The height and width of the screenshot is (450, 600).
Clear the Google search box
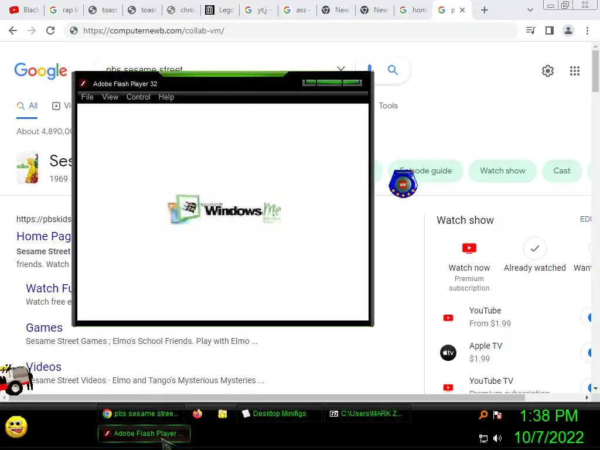coord(340,69)
